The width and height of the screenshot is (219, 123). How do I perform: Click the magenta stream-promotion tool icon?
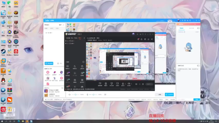coord(54,72)
